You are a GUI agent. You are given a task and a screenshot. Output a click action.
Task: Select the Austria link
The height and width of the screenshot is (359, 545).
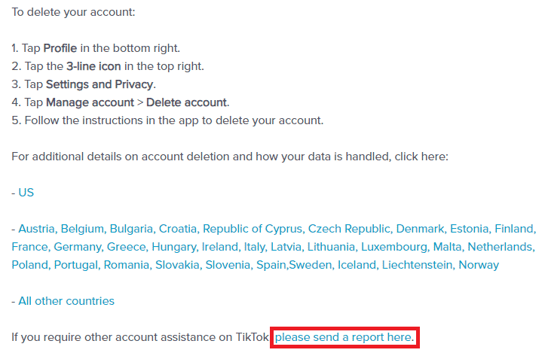(x=36, y=229)
